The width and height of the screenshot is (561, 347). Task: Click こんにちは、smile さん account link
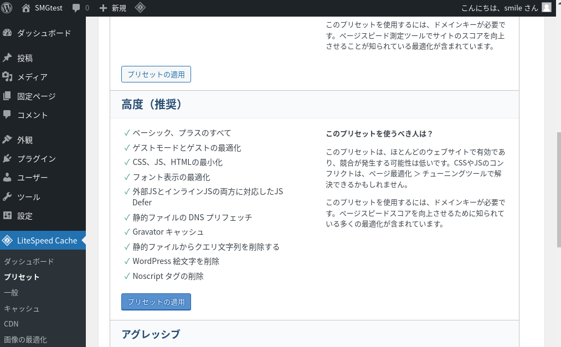(x=500, y=8)
